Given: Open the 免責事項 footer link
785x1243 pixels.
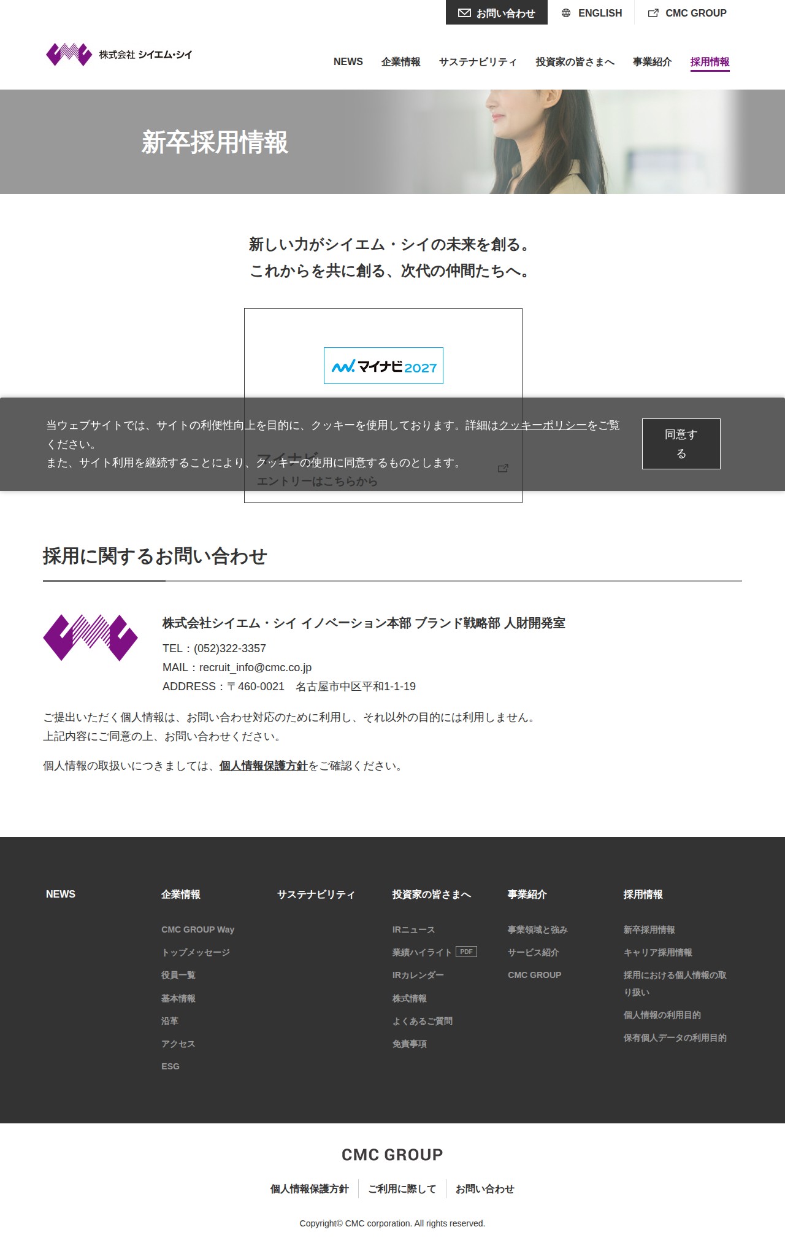Looking at the screenshot, I should click(410, 1044).
